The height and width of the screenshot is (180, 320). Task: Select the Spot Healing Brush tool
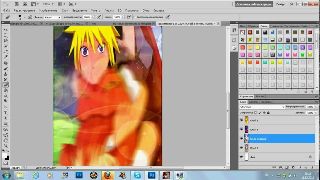(5, 63)
